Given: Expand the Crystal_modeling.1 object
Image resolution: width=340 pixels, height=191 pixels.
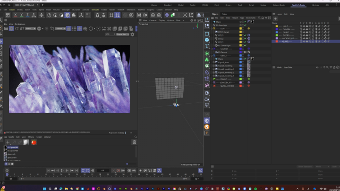Looking at the screenshot, I should tap(213, 69).
